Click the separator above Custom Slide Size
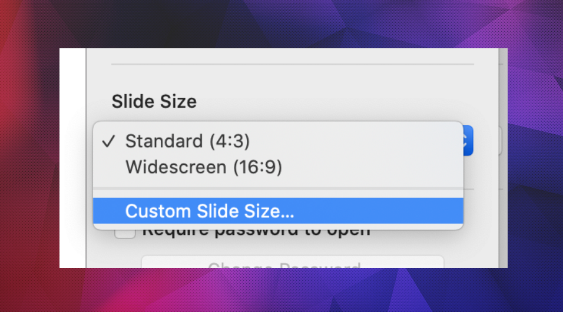563x312 pixels. click(x=278, y=189)
